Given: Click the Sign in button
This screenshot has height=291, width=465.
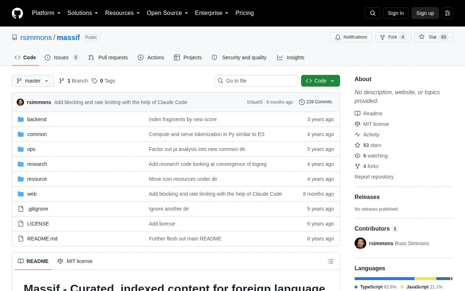Looking at the screenshot, I should (396, 13).
